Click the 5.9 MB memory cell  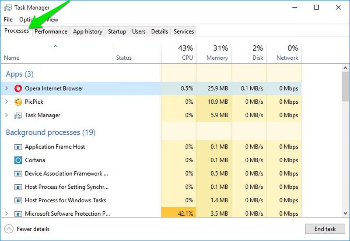point(214,115)
